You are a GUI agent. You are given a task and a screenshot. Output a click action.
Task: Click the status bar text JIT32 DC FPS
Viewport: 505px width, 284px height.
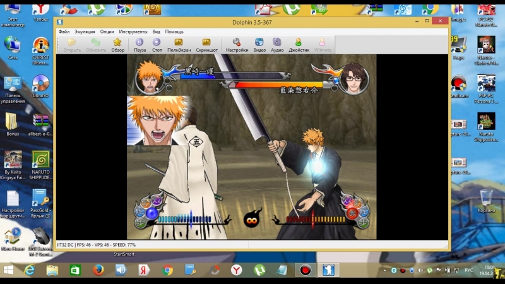click(x=96, y=245)
